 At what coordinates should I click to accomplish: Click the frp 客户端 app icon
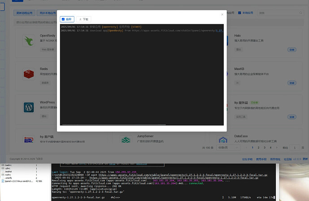[x=29, y=140]
